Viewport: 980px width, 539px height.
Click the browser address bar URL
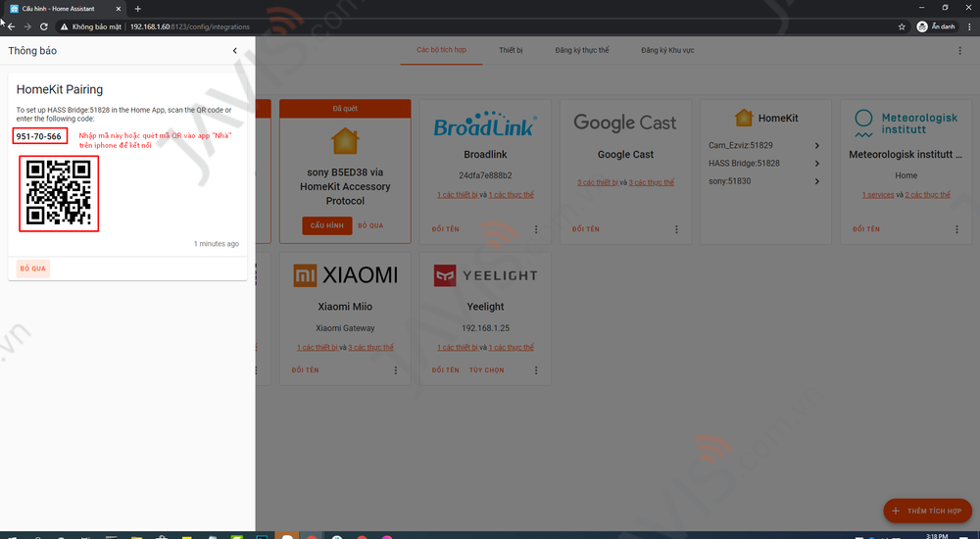coord(190,26)
